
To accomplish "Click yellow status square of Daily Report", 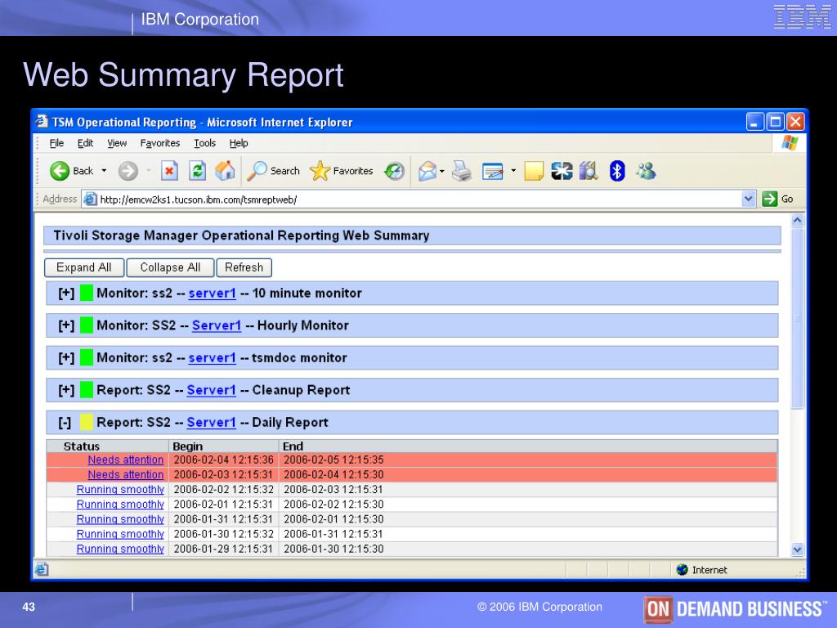I will tap(87, 423).
